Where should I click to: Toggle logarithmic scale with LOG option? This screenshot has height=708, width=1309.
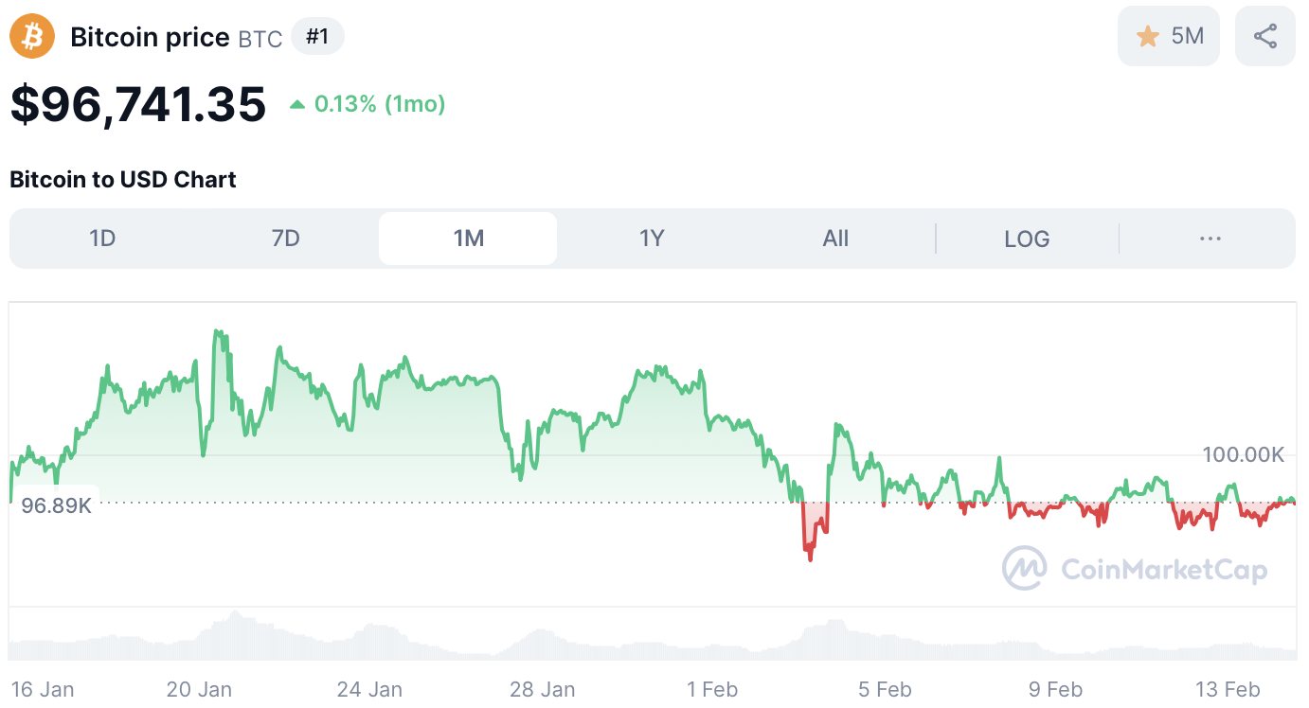pos(1027,238)
